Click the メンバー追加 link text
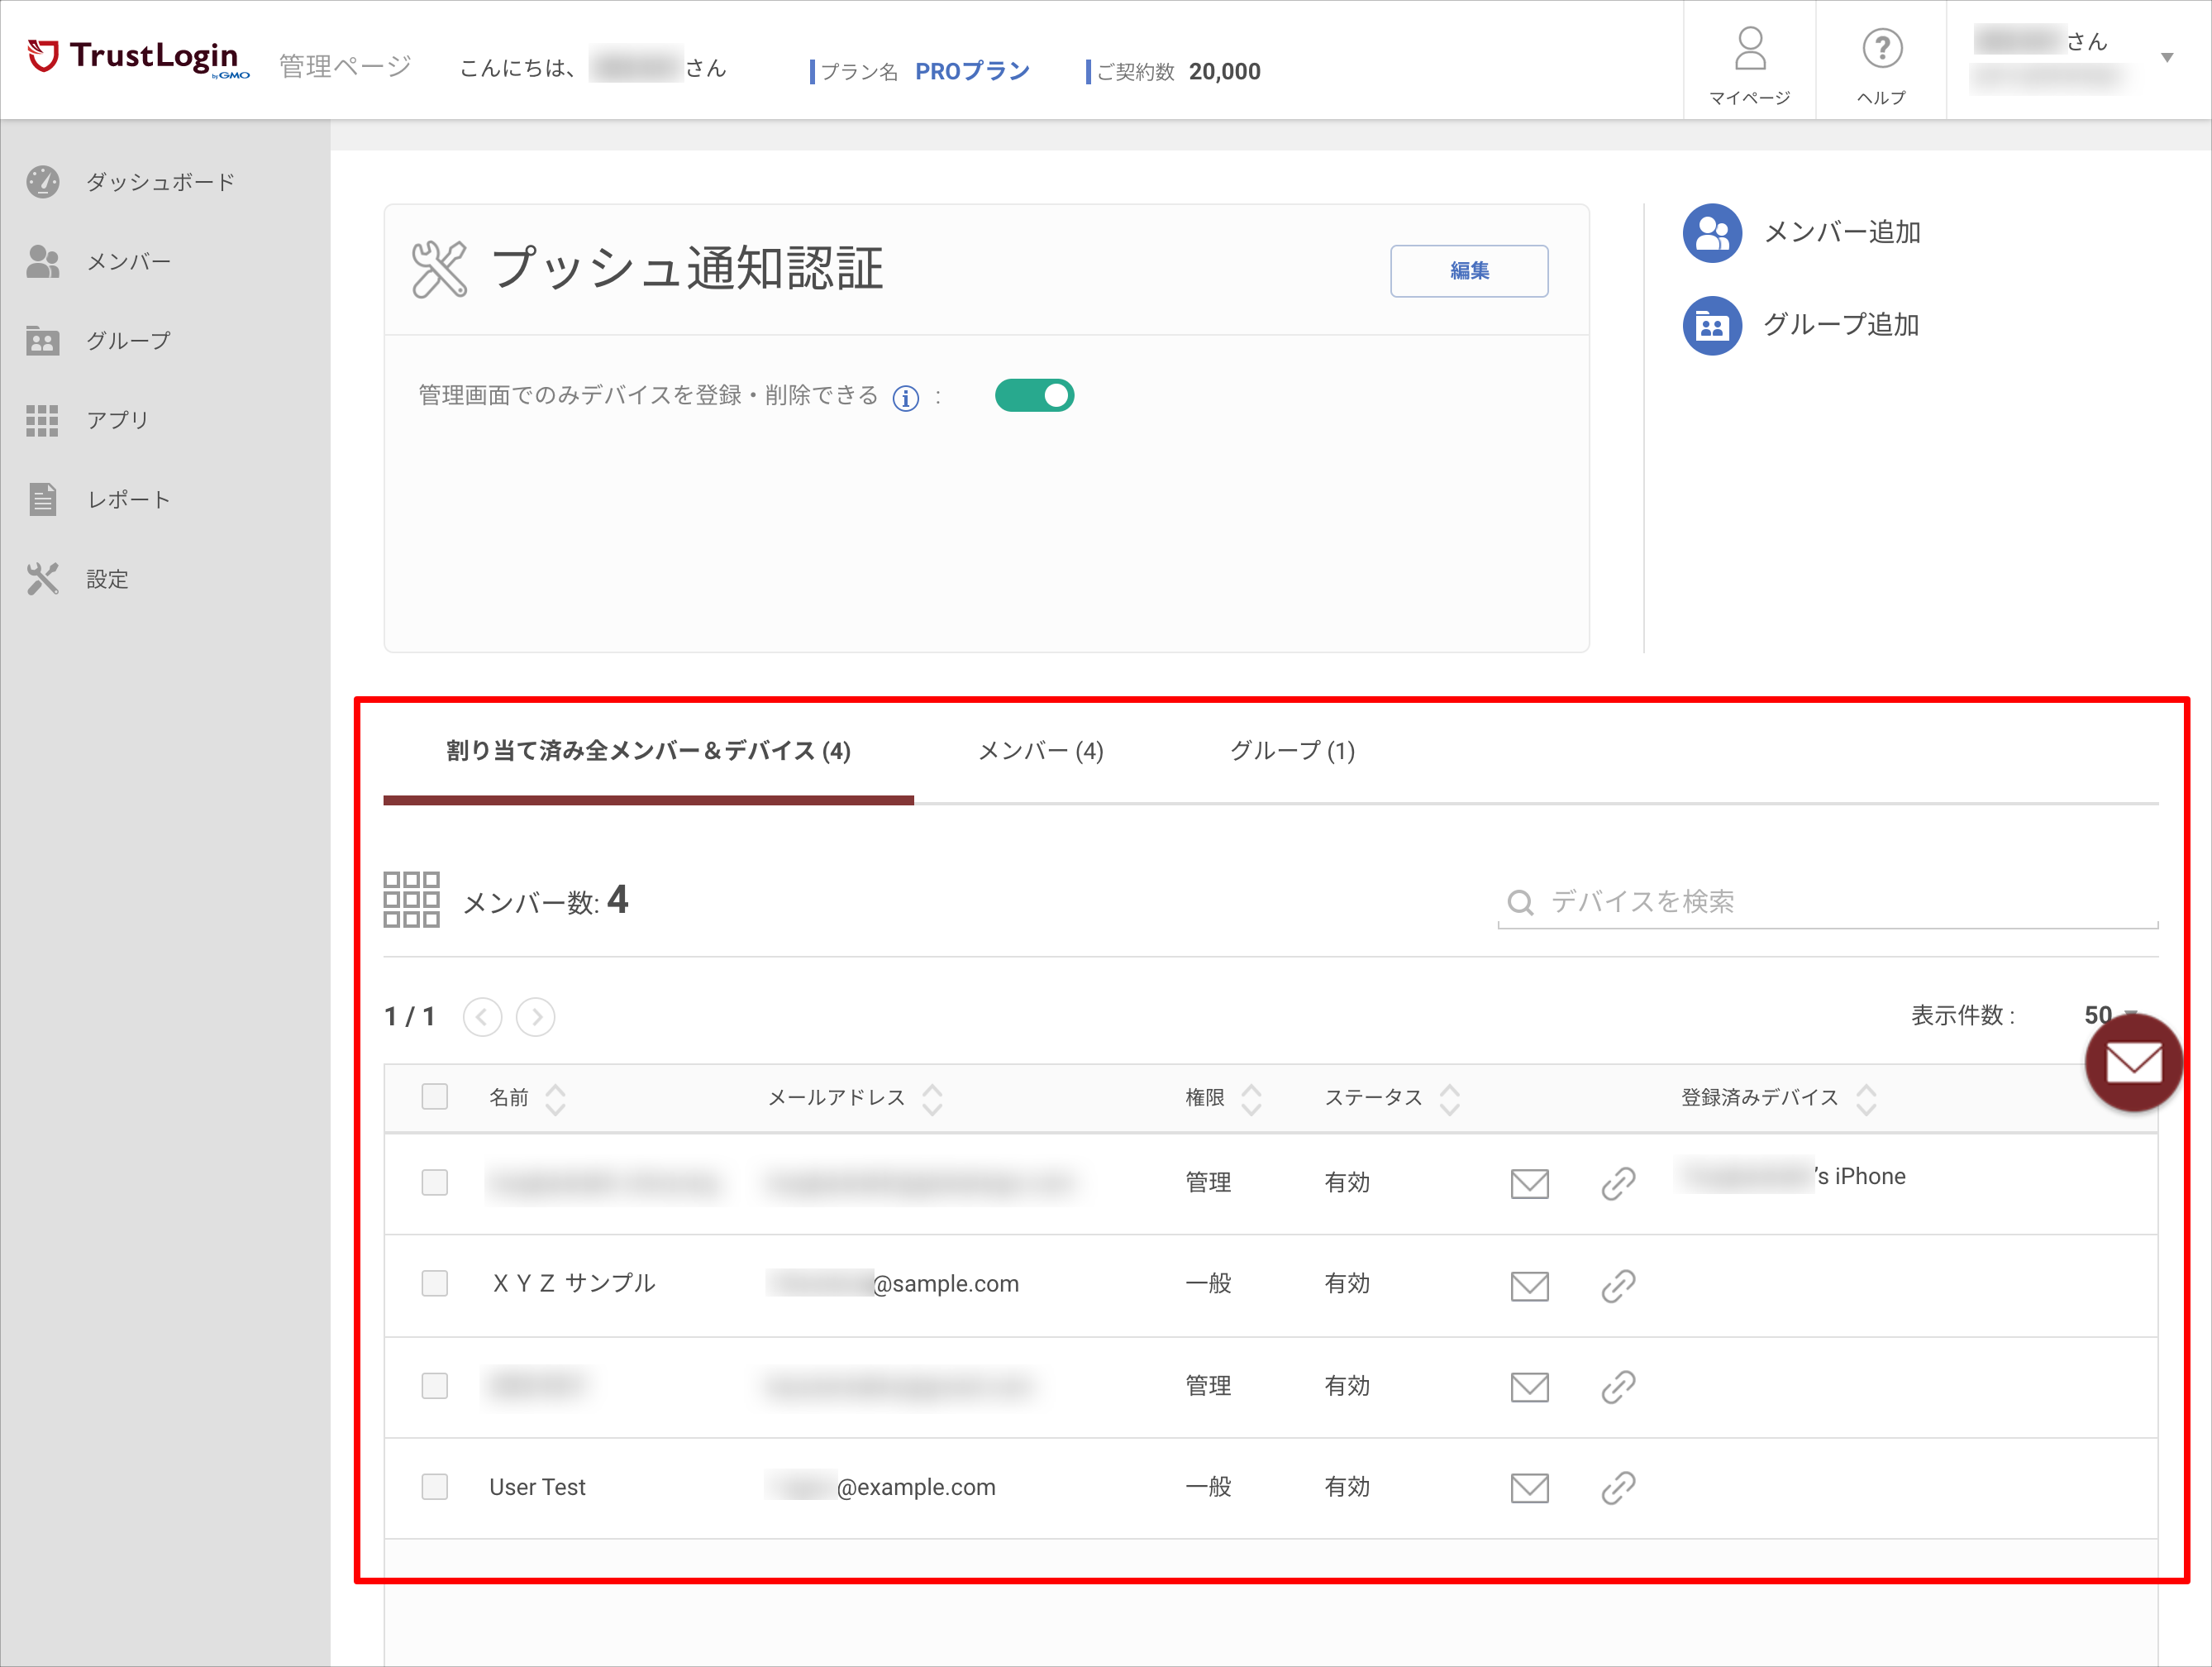 coord(1842,233)
